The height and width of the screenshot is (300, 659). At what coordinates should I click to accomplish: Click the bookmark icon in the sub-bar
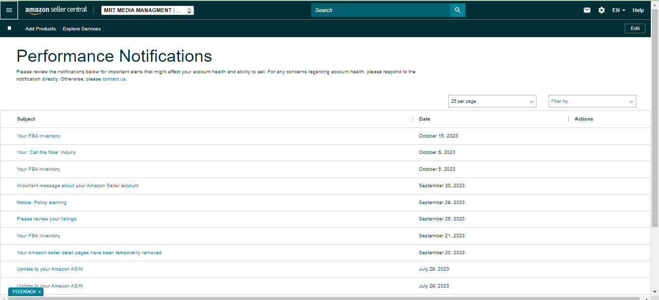click(9, 28)
